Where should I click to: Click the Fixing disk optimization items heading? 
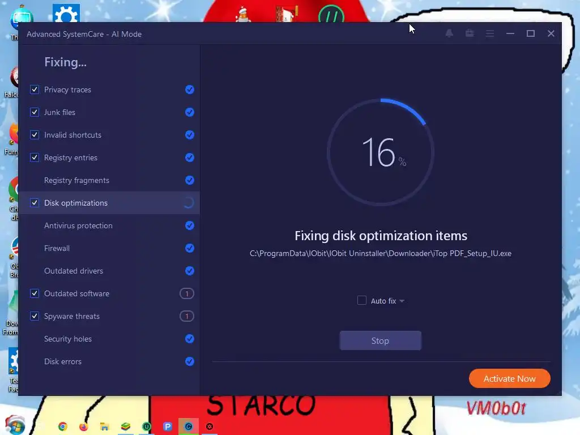381,236
